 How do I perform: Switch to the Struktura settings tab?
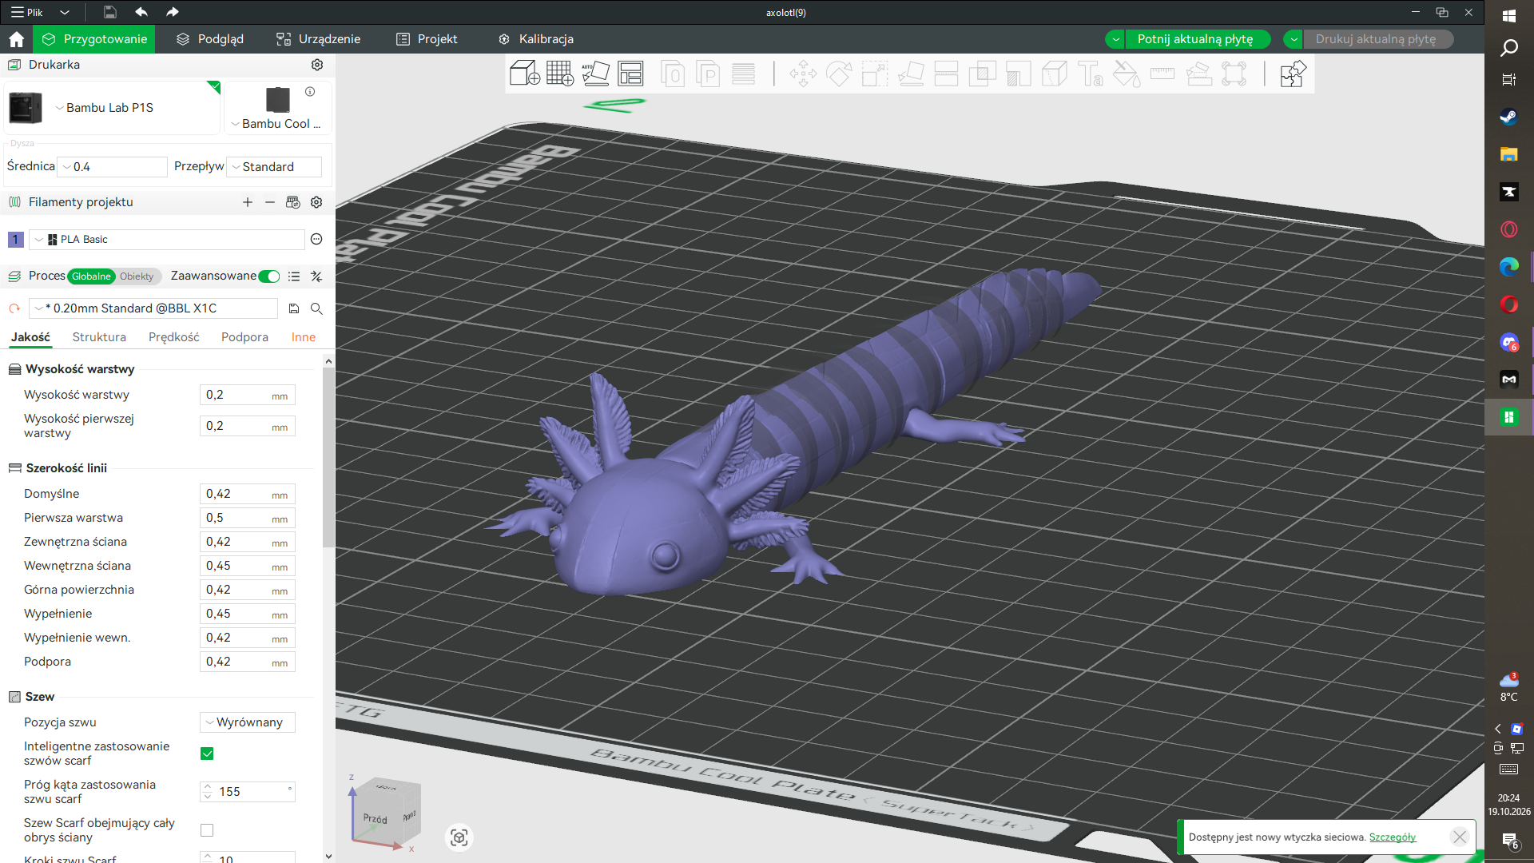tap(99, 337)
